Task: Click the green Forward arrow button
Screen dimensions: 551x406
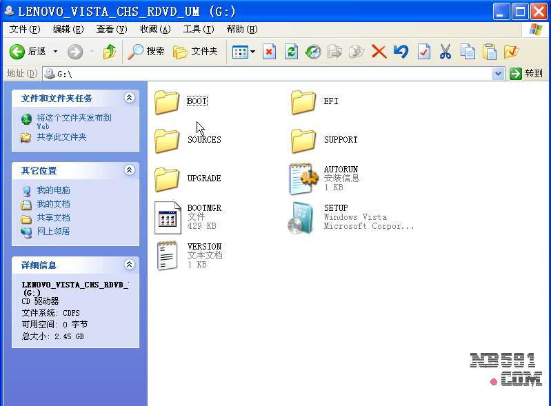Action: [x=75, y=52]
